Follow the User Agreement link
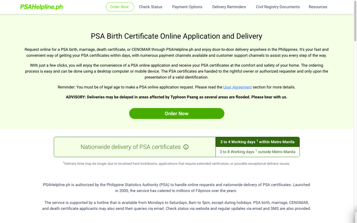 click(x=237, y=87)
